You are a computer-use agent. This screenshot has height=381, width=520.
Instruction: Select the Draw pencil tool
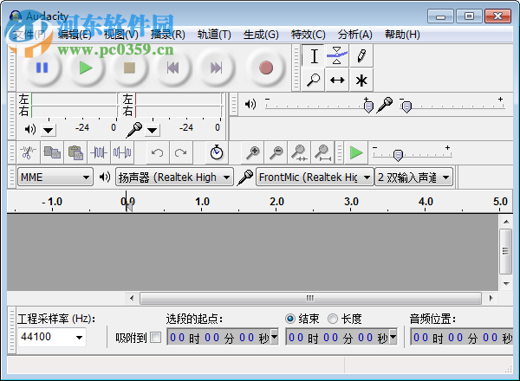coord(361,55)
